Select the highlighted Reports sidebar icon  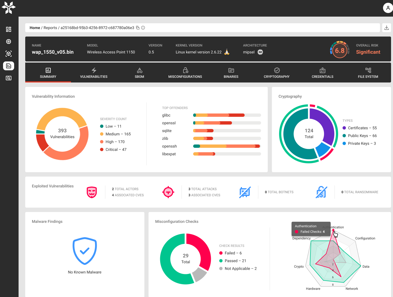8,66
